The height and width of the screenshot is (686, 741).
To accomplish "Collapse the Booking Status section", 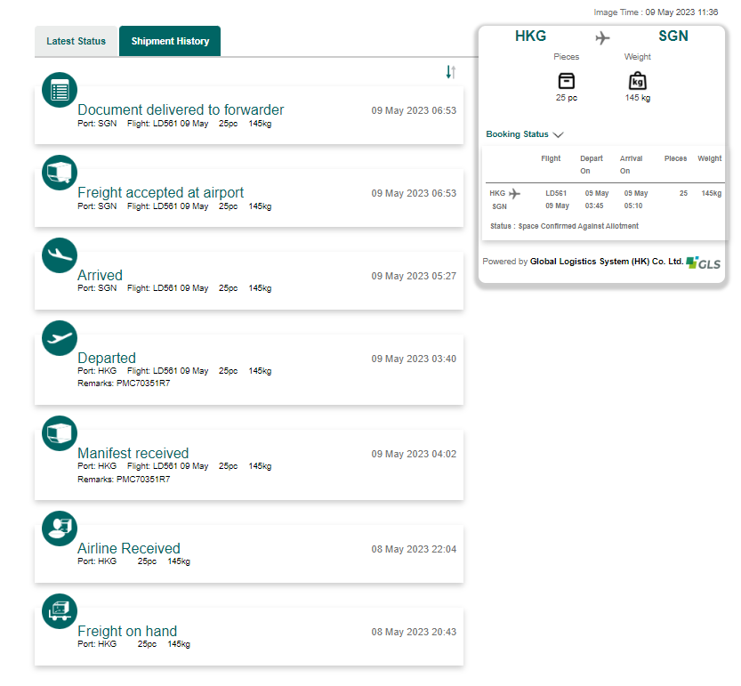I will click(558, 135).
